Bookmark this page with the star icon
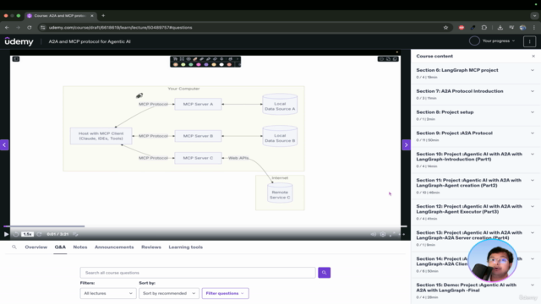 tap(445, 28)
